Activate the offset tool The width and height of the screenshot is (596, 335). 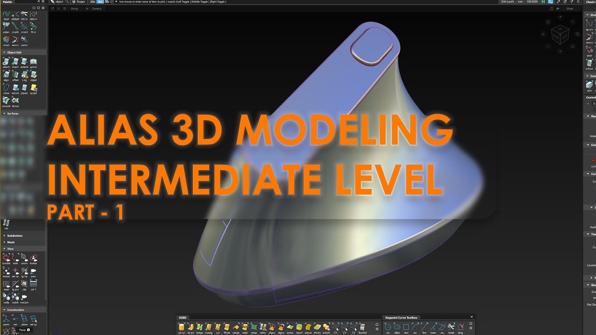(15, 76)
